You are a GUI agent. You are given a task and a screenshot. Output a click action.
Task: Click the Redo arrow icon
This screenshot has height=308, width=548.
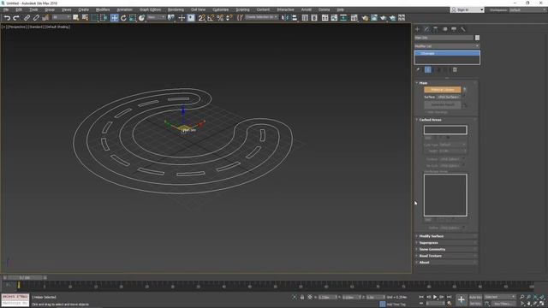tap(16, 18)
